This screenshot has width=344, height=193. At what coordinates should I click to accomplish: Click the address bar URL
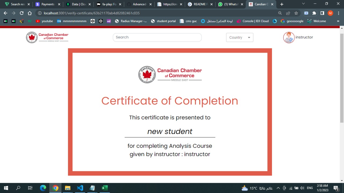[92, 13]
